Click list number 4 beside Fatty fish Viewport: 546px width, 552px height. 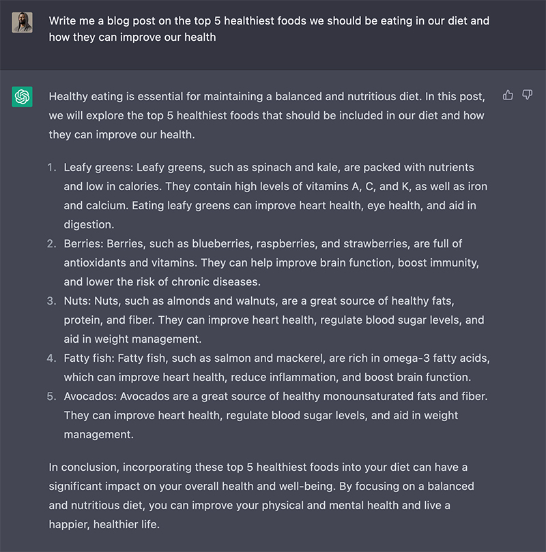coord(51,358)
